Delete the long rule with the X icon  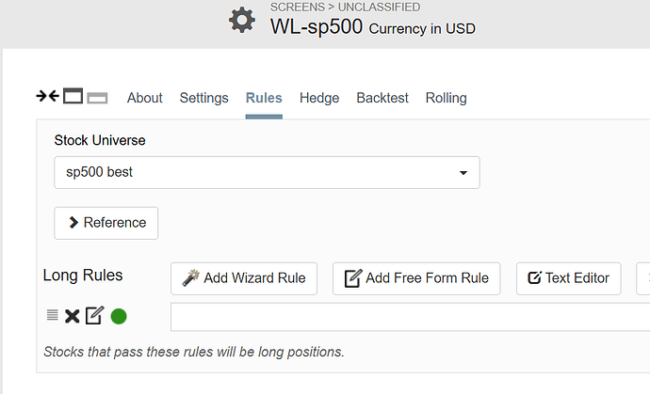pos(73,316)
